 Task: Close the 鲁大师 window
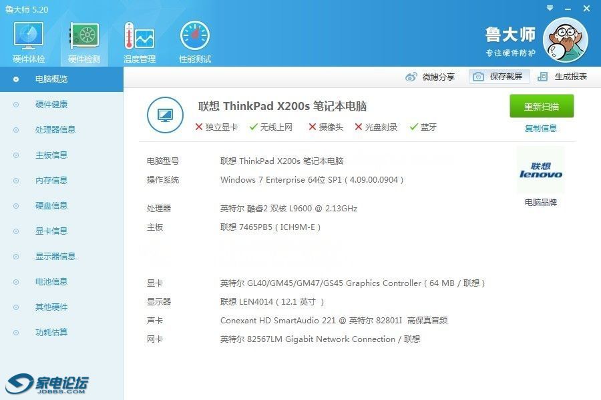[586, 8]
